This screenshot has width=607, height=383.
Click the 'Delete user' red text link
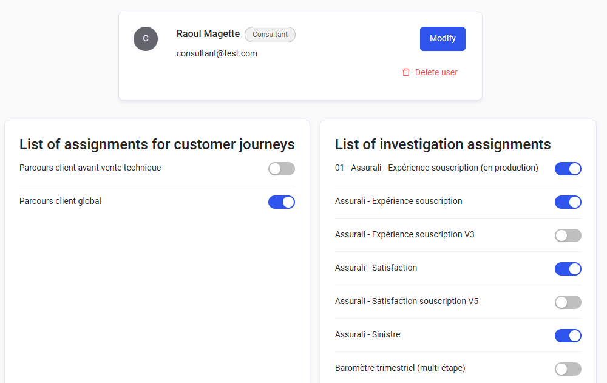436,72
